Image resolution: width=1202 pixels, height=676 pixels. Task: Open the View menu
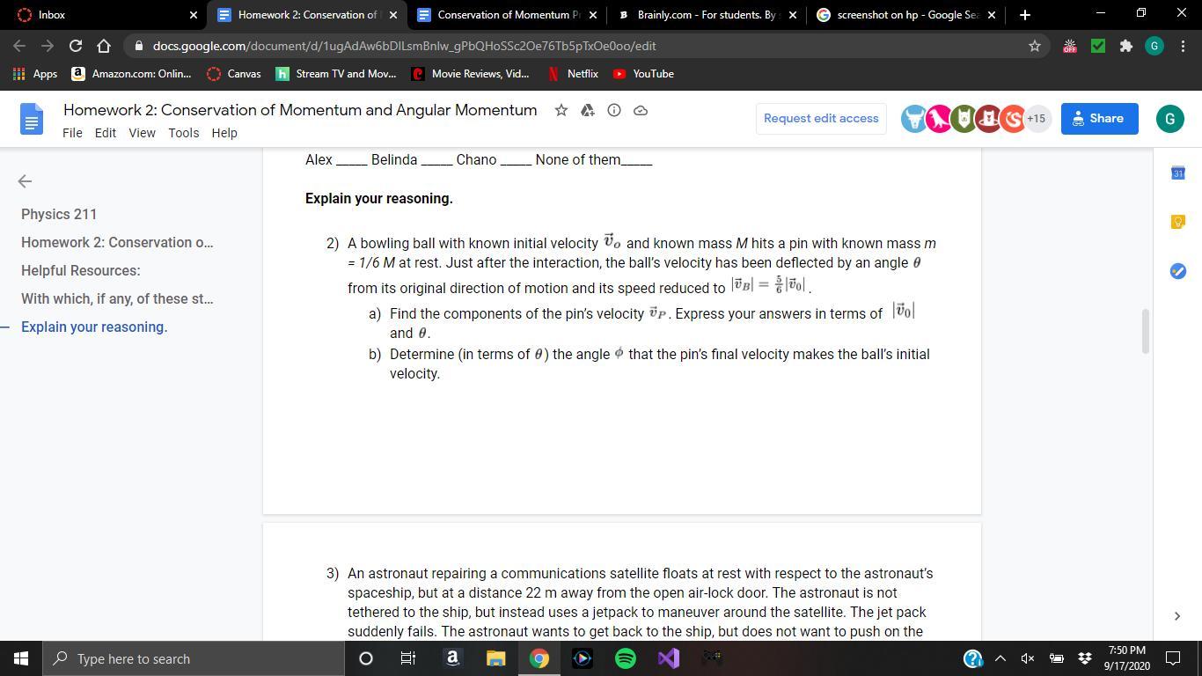pyautogui.click(x=142, y=133)
